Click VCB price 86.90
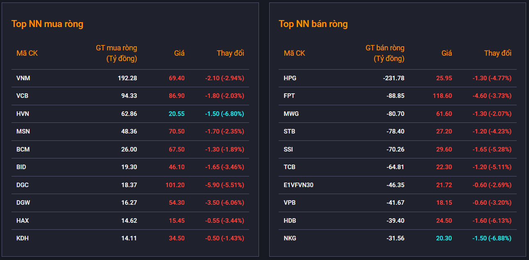Image resolution: width=529 pixels, height=260 pixels. 177,96
